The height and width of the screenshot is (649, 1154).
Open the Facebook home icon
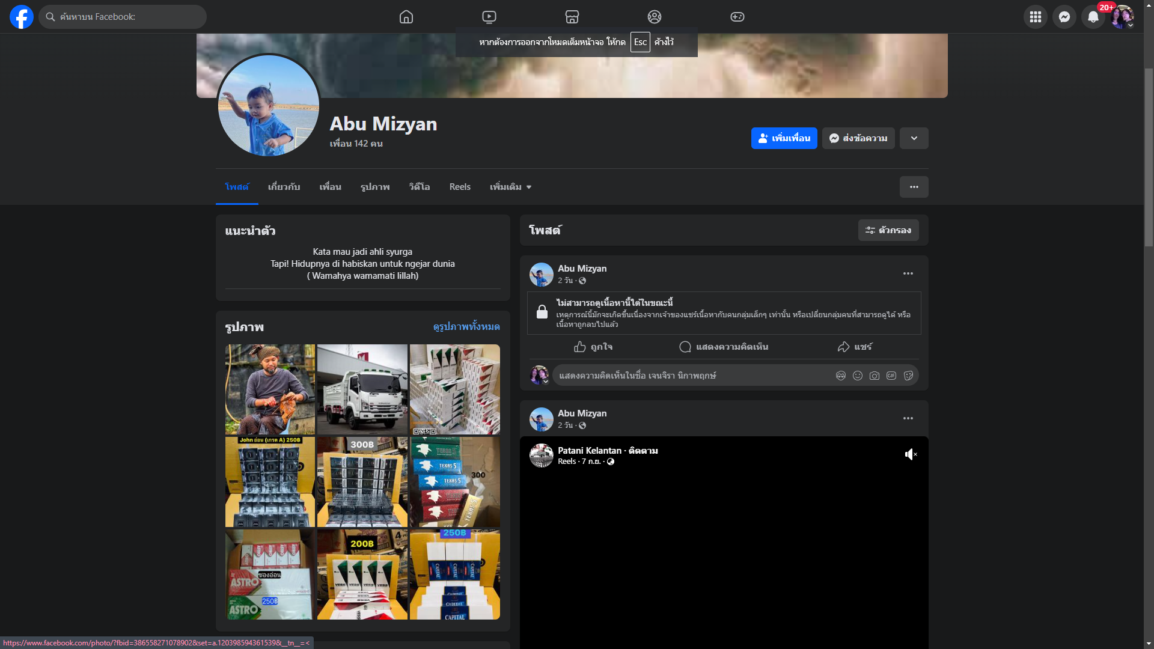click(406, 17)
